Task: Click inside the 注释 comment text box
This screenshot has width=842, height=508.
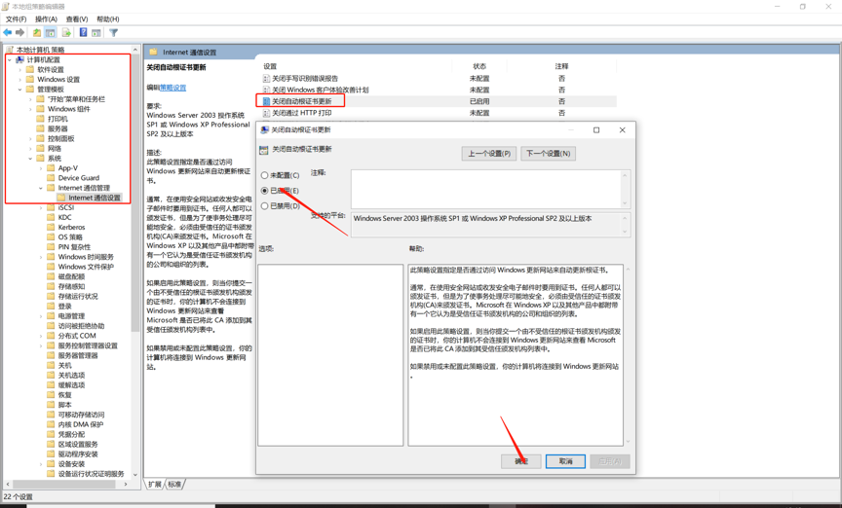Action: coord(487,188)
